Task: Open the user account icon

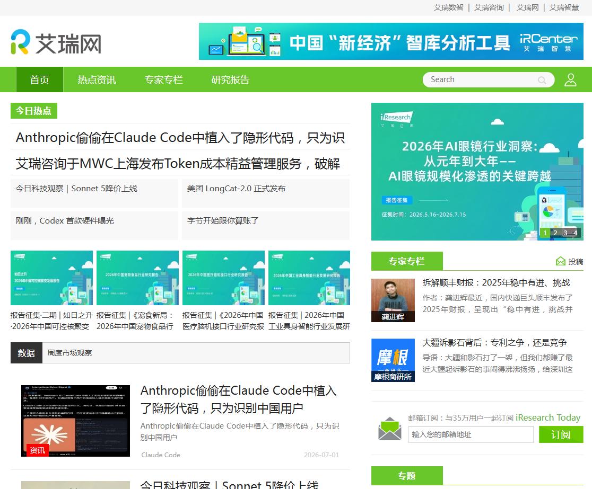Action: coord(570,79)
